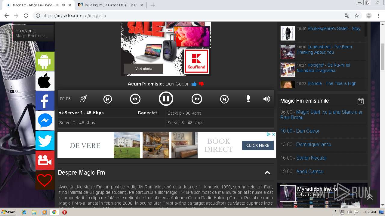The width and height of the screenshot is (385, 216).
Task: Select Server 3 - 48 Kbps stream
Action: pos(220,122)
